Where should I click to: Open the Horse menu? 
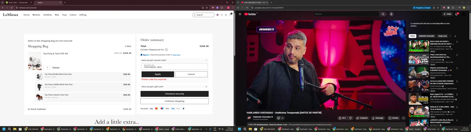coord(26,15)
